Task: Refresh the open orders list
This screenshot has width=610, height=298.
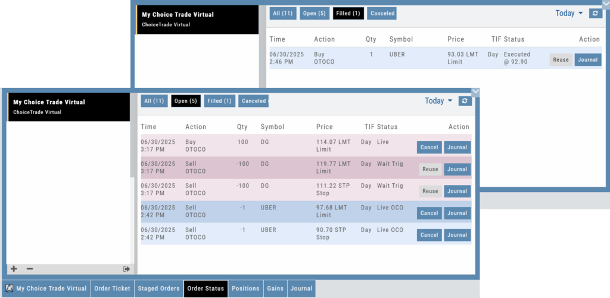Action: click(465, 101)
